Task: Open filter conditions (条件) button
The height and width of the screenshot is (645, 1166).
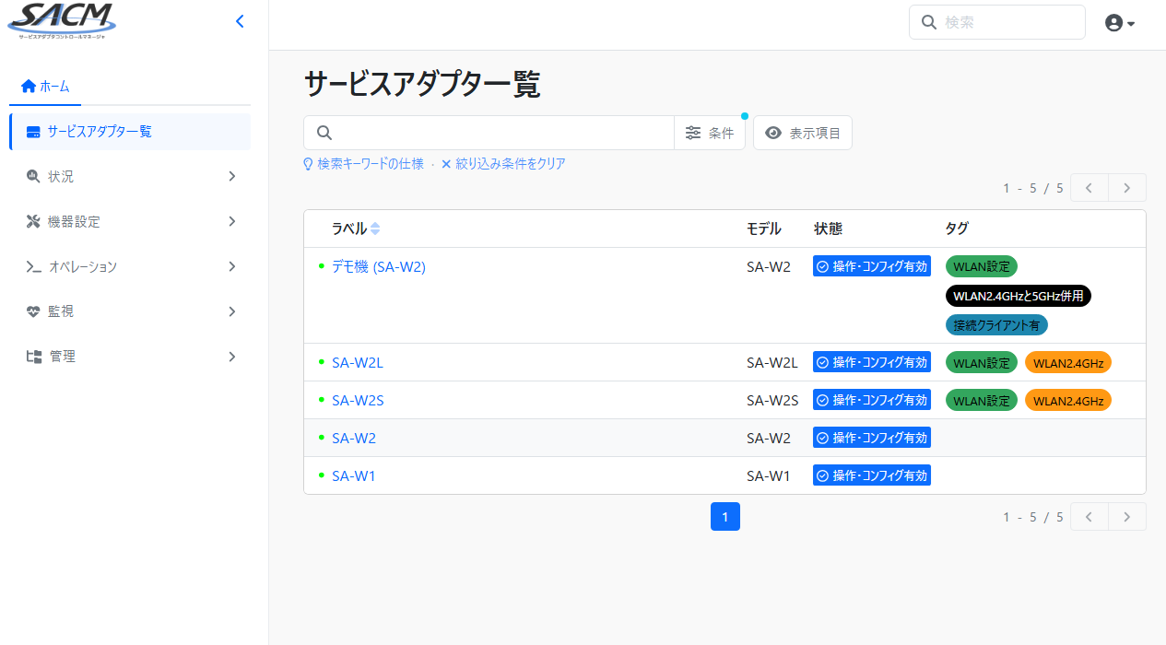Action: [710, 133]
